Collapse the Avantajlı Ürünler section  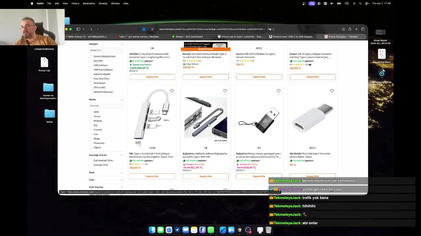point(122,155)
